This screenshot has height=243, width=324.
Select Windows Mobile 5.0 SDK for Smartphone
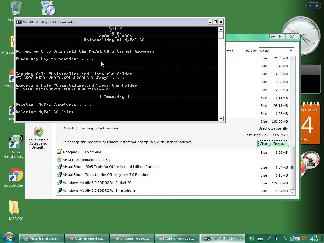[x=99, y=190]
